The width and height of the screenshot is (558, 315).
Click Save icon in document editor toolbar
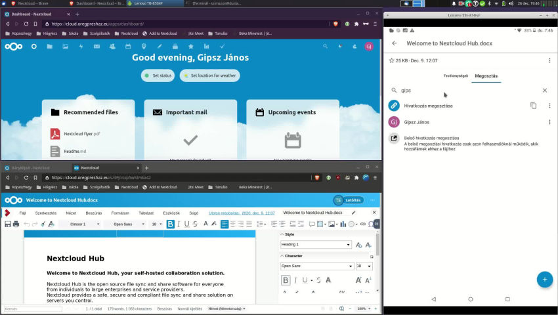[7, 224]
